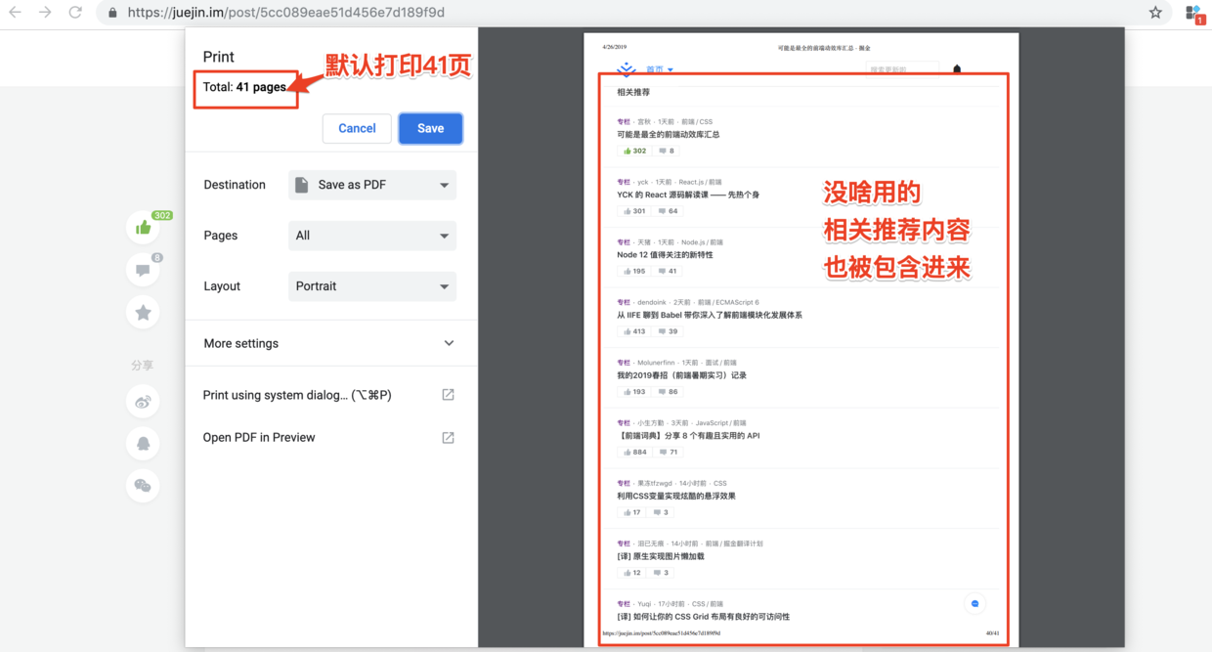This screenshot has height=652, width=1212.
Task: Click the address bar URL field
Action: coord(391,13)
